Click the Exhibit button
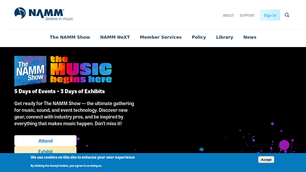 click(45, 150)
